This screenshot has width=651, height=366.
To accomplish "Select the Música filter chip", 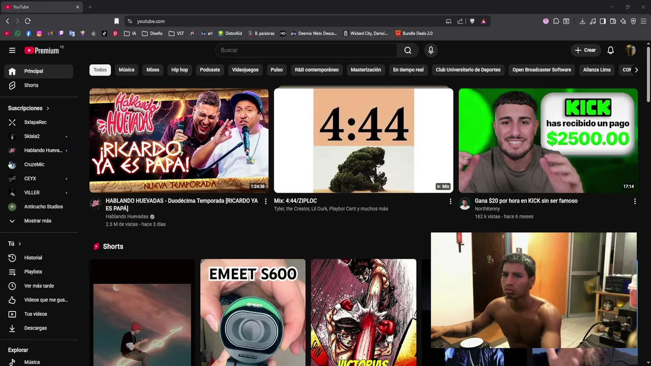I will 127,70.
